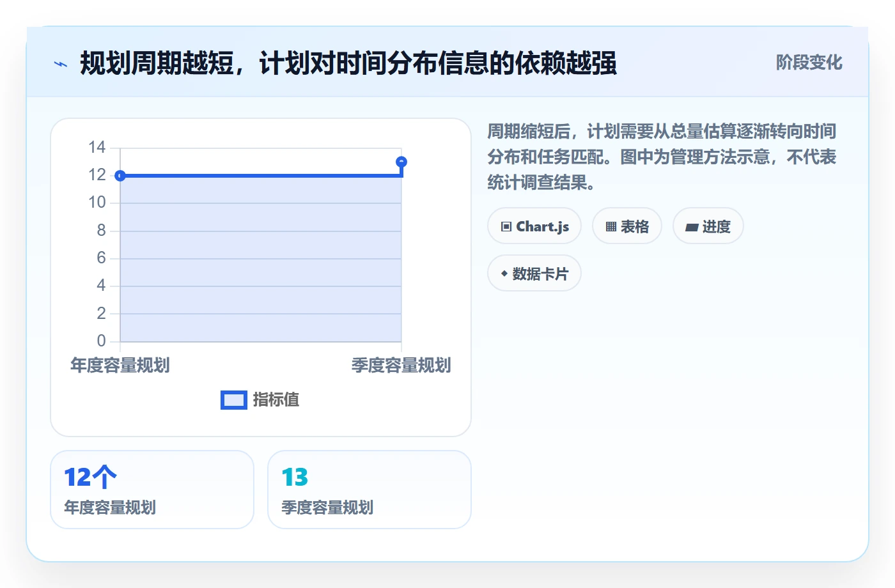
Task: Click the 季度容量规划 x-axis label
Action: pos(401,366)
